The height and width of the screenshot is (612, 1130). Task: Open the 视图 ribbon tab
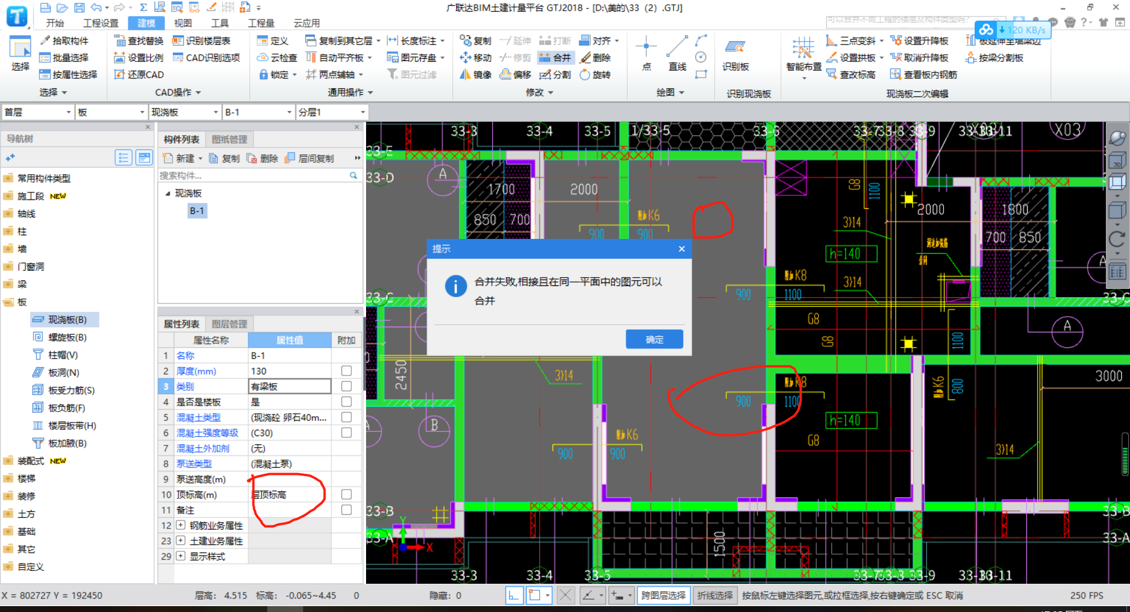point(183,23)
